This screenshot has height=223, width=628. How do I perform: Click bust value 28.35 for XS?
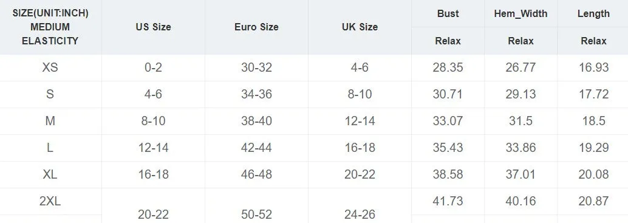coord(448,67)
